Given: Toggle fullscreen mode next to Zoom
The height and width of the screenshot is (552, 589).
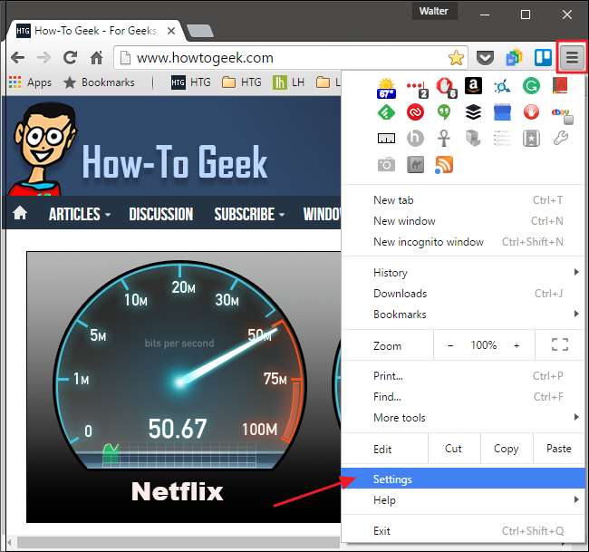Looking at the screenshot, I should point(560,344).
